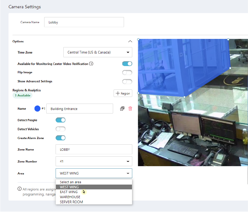Screen dimensions: 248x212
Task: Click info icon beside Video Verification
Action: [x=91, y=64]
